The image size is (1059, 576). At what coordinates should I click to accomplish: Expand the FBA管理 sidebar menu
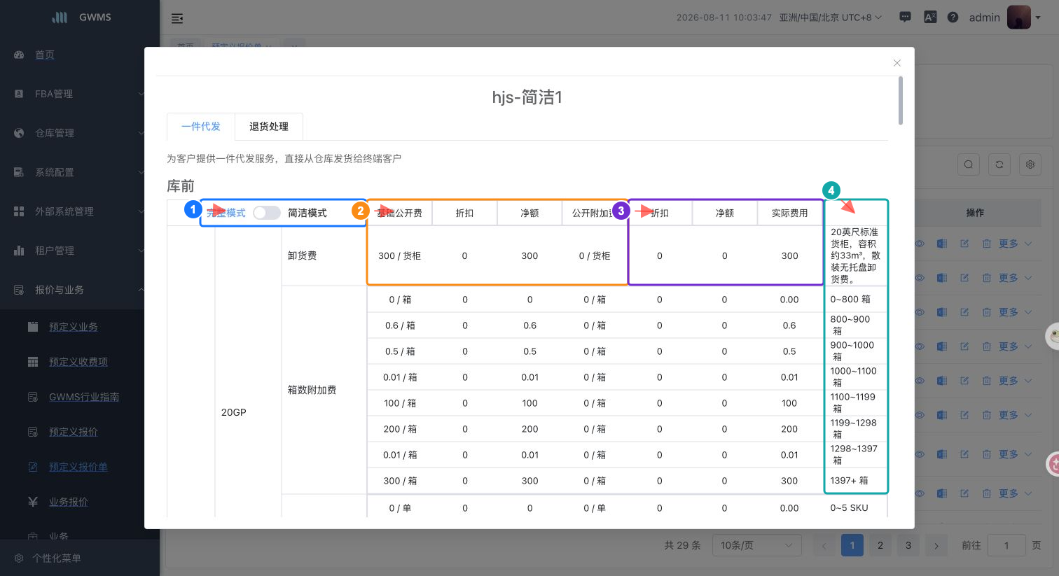tap(80, 94)
